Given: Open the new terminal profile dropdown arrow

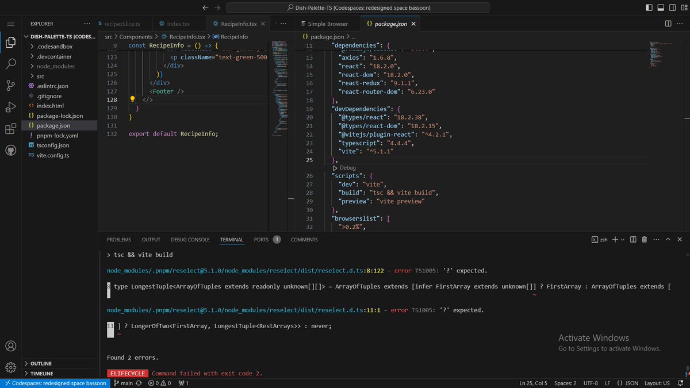Looking at the screenshot, I should coord(623,240).
